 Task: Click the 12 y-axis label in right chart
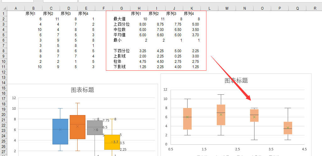click(165, 89)
